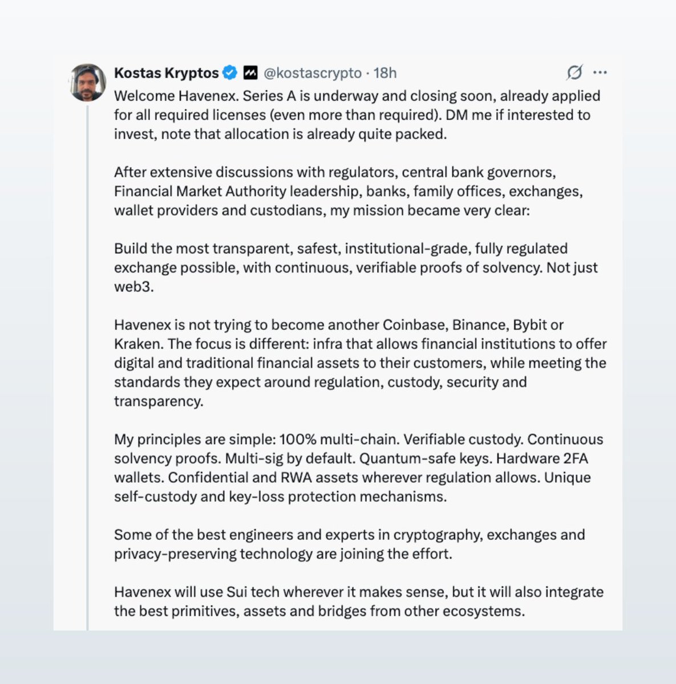Select the 'After extensive discussions with regulators' paragraph

point(349,191)
